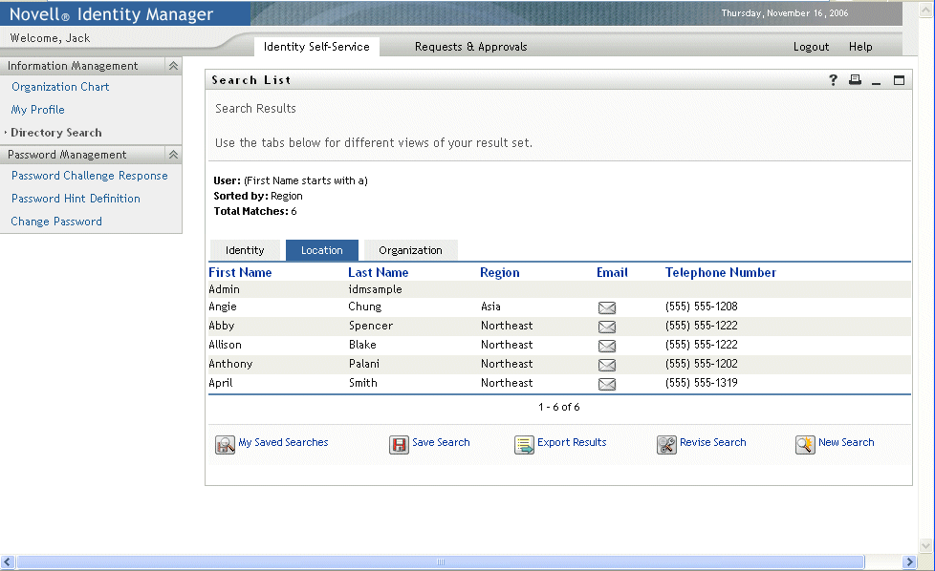
Task: Click the Save Search floppy disk icon
Action: click(x=399, y=445)
